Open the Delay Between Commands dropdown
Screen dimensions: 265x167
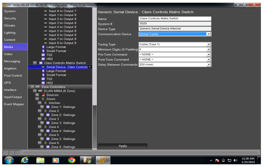[209, 65]
